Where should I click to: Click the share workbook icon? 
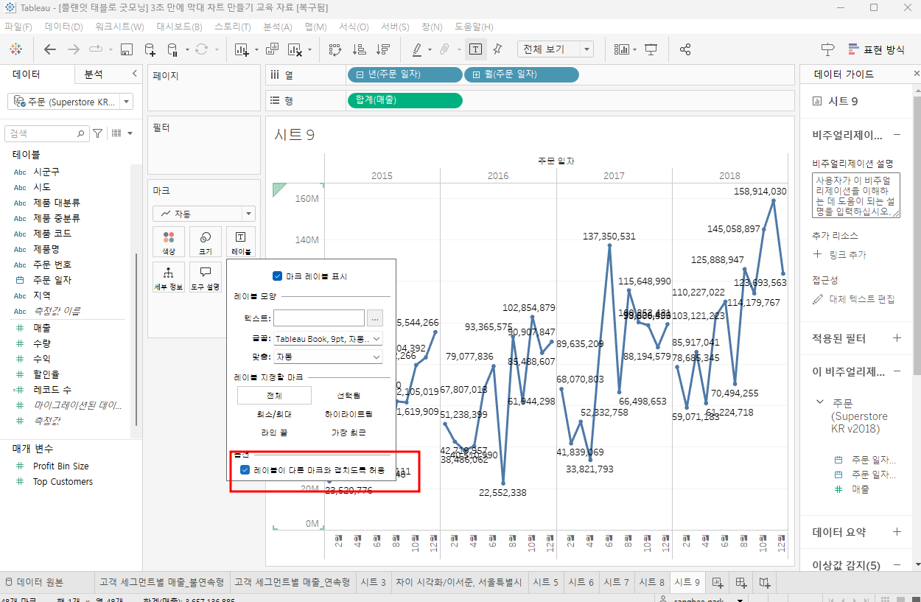tap(685, 49)
